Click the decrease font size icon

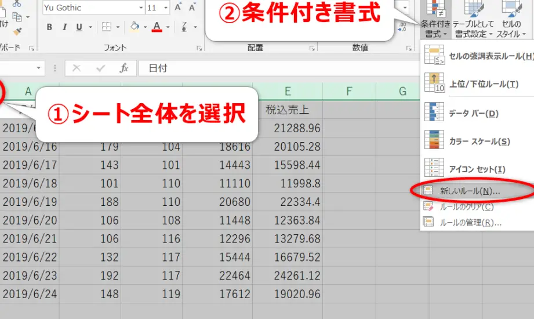[192, 8]
